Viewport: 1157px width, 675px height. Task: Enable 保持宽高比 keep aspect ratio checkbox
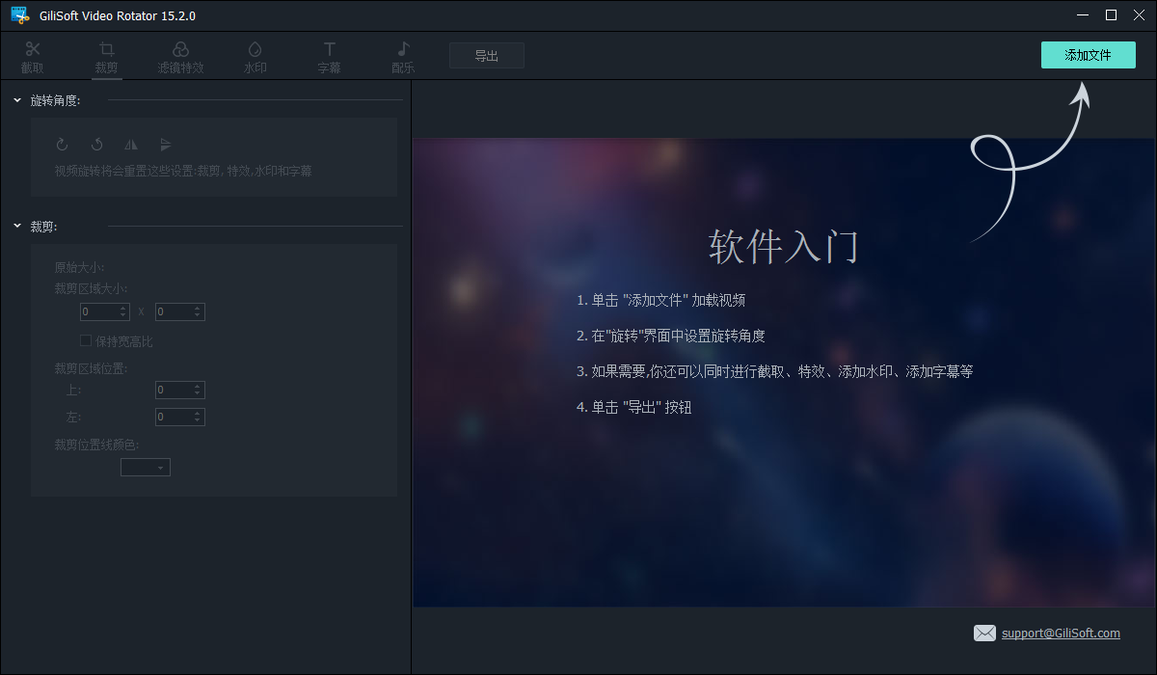pyautogui.click(x=86, y=340)
